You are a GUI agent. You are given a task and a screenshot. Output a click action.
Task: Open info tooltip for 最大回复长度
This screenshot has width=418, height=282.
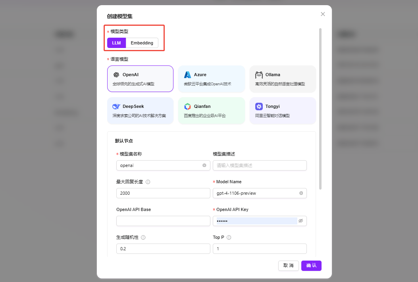point(148,182)
